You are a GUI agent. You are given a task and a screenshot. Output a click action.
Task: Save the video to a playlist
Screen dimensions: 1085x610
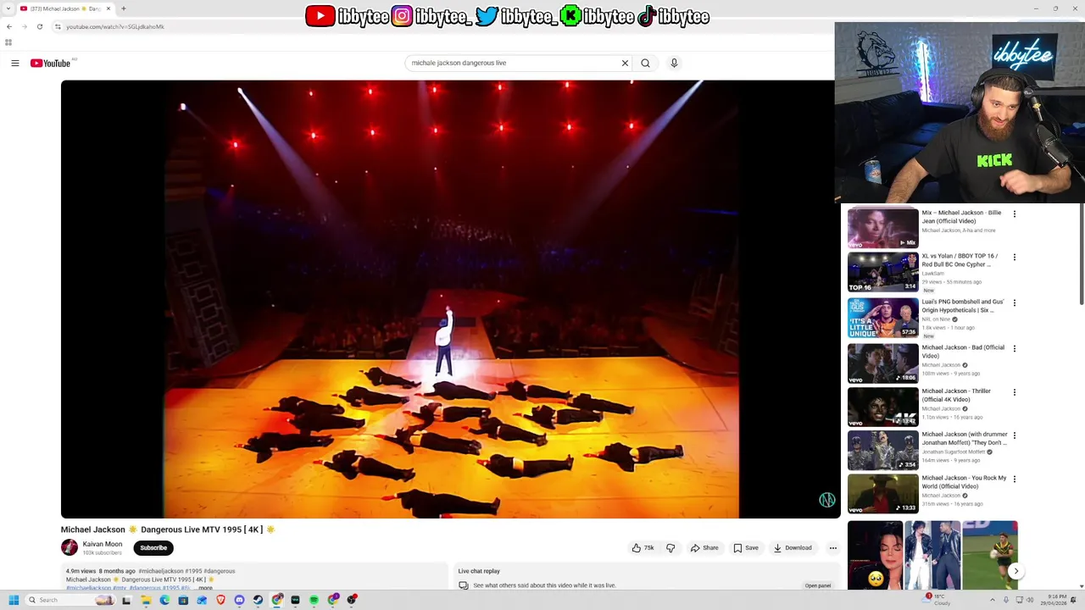(746, 547)
